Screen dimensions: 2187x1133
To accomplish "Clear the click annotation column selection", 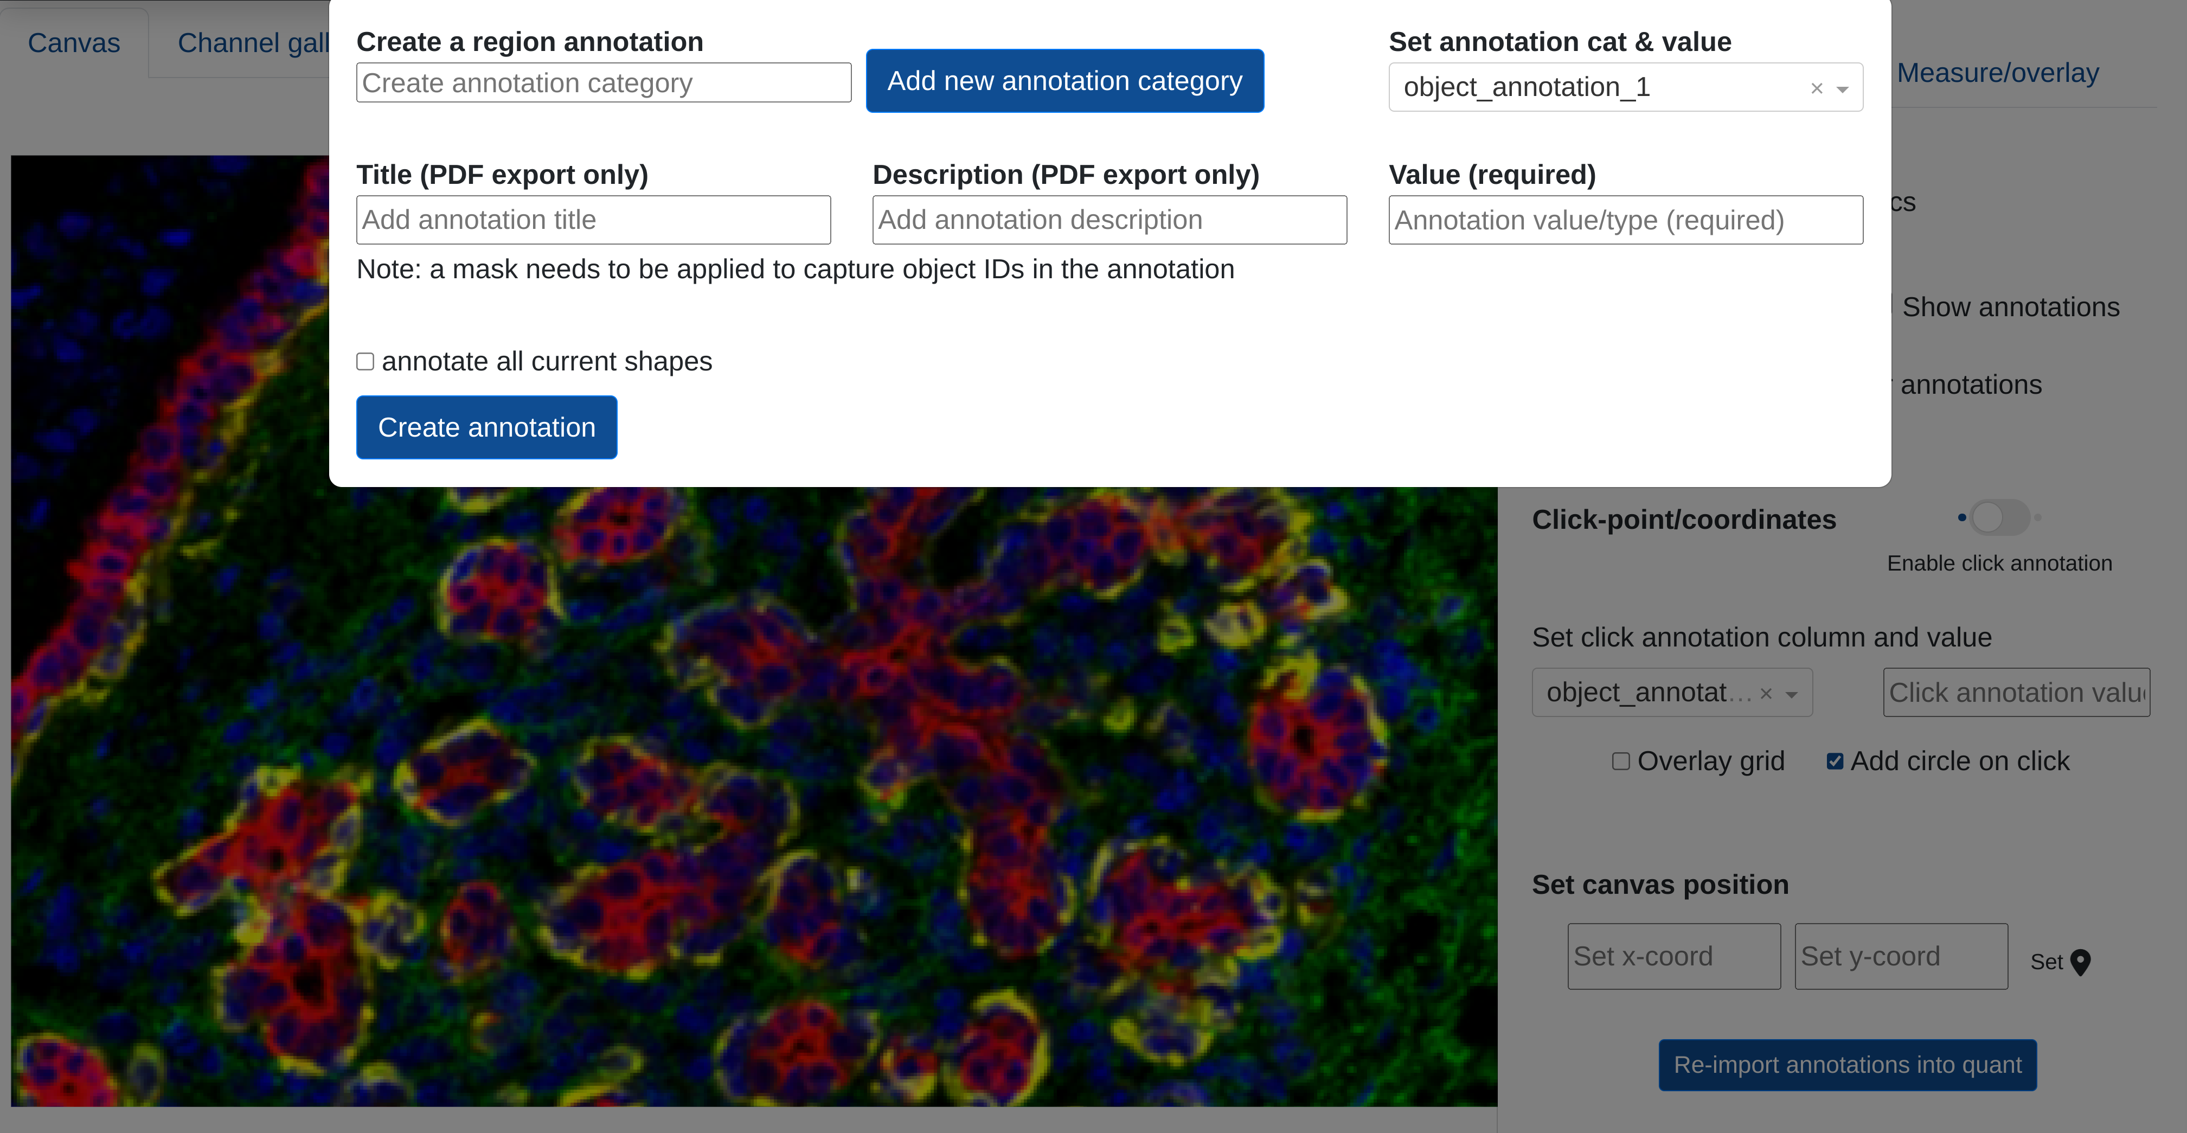I will [1766, 694].
